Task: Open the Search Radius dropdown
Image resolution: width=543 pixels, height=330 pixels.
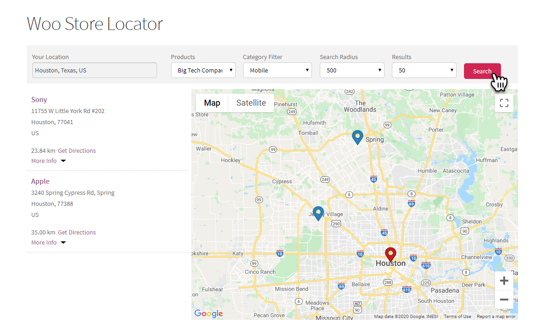Action: click(x=352, y=70)
